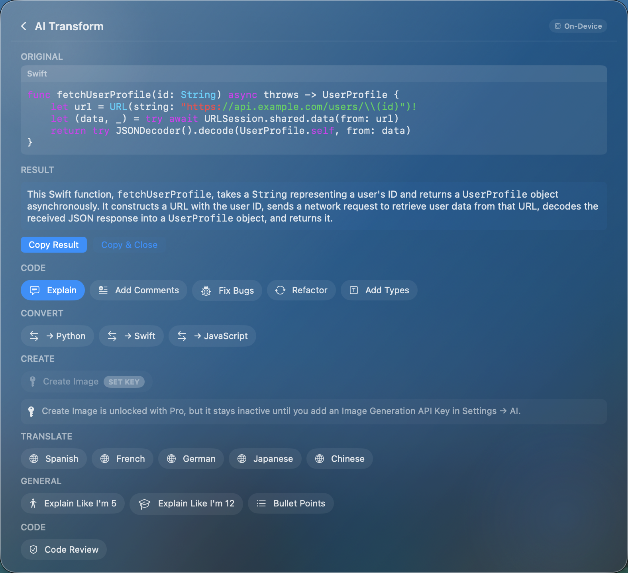Screen dimensions: 628x573
Task: Click the swap arrows icon beside JavaScript
Action: click(182, 336)
